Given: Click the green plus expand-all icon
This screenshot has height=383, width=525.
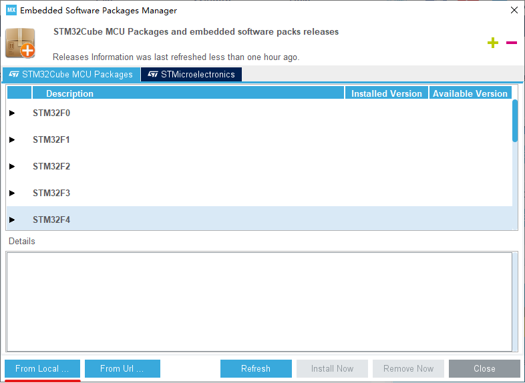Looking at the screenshot, I should coord(493,43).
